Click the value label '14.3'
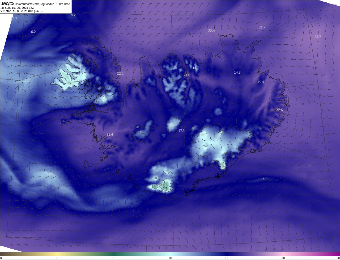Image resolution: width=340 pixels, height=260 pixels. click(x=264, y=179)
